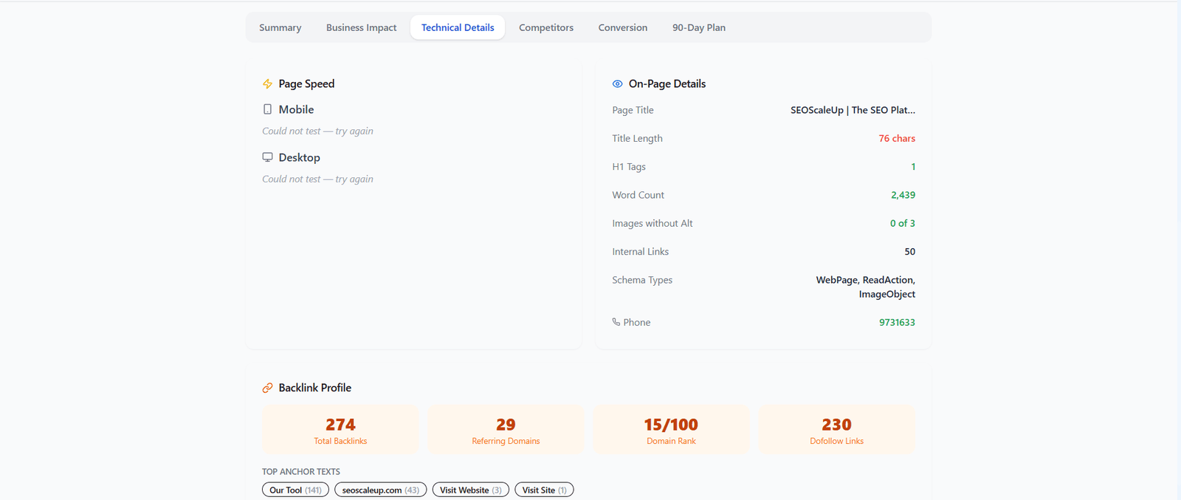
Task: Select the "Visit Website" anchor chip
Action: pyautogui.click(x=470, y=490)
